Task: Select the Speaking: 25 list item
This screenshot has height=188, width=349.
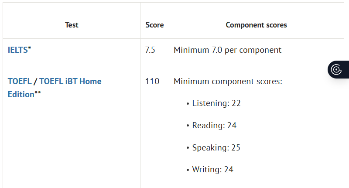Action: [x=216, y=148]
